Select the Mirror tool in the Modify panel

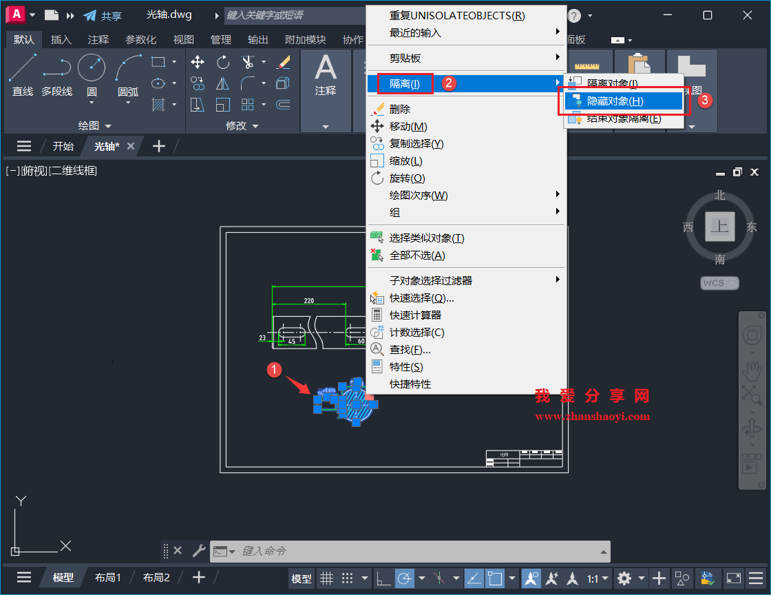[x=222, y=83]
